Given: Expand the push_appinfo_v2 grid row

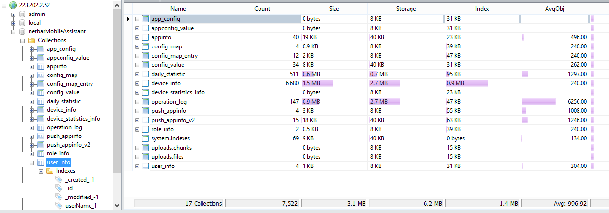Looking at the screenshot, I should pos(137,120).
